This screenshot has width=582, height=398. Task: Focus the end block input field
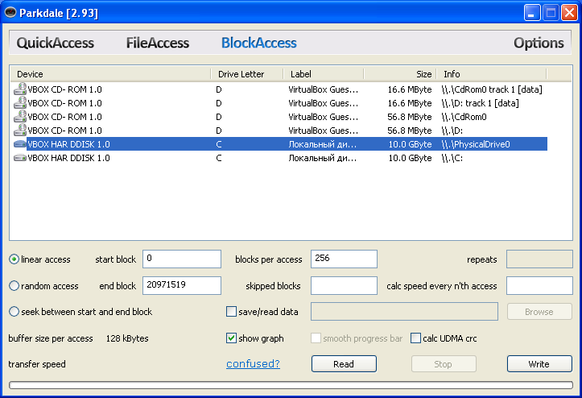(182, 285)
